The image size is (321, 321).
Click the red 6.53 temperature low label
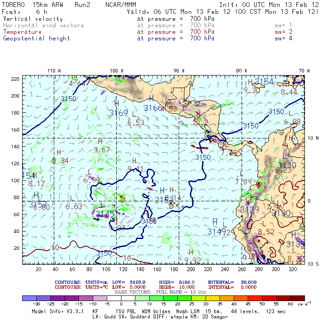[136, 123]
